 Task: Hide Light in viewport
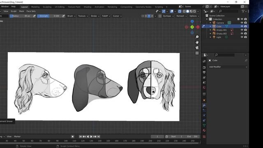click(242, 37)
